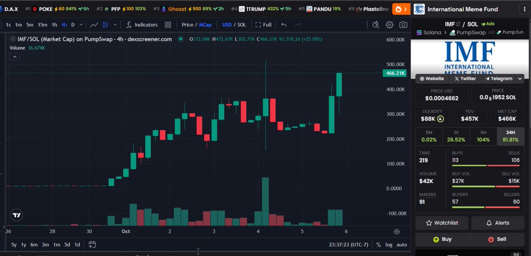
Task: Open the PumpSwap DEX link
Action: pyautogui.click(x=469, y=32)
